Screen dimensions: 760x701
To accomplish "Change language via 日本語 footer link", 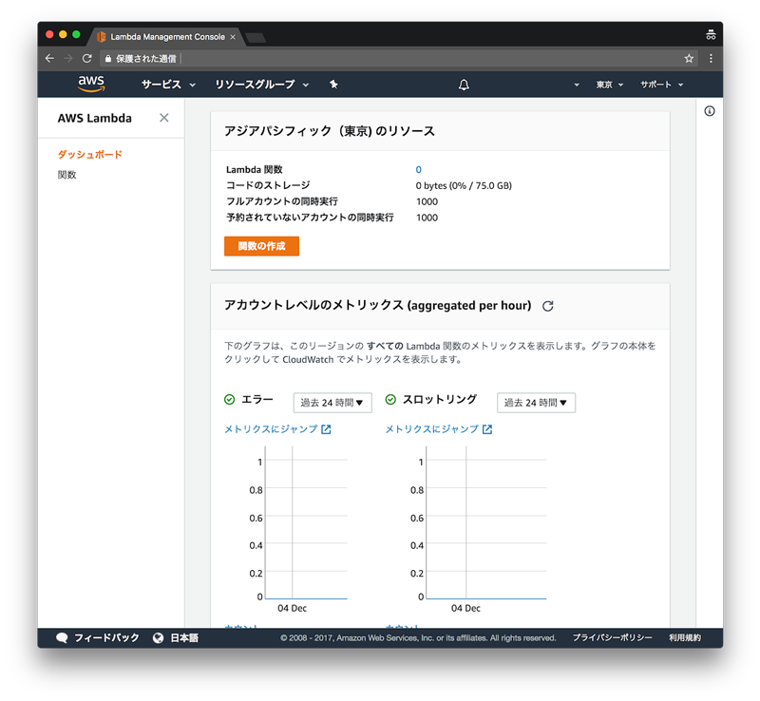I will click(x=184, y=638).
